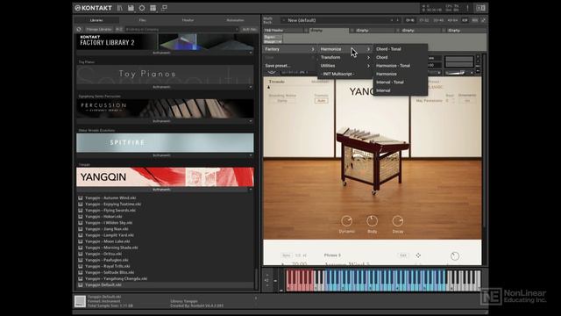The image size is (561, 316).
Task: Open Yangqin - Royal Trills.nki
Action: [x=107, y=266]
